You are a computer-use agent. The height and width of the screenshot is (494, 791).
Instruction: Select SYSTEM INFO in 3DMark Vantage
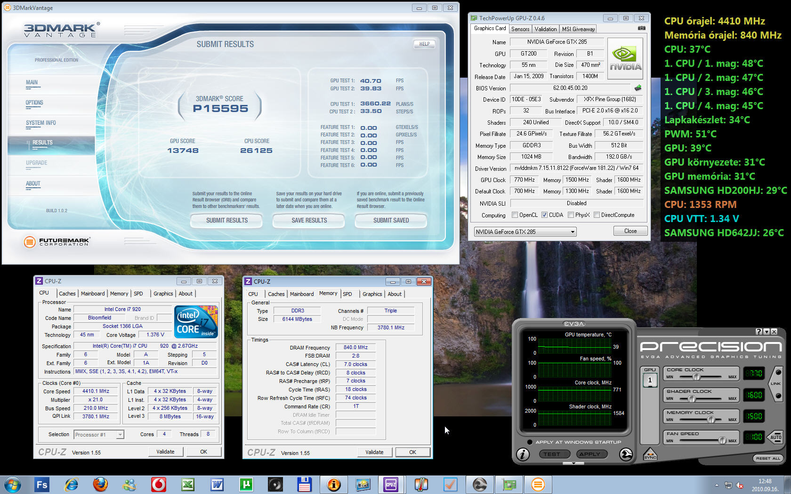(41, 123)
